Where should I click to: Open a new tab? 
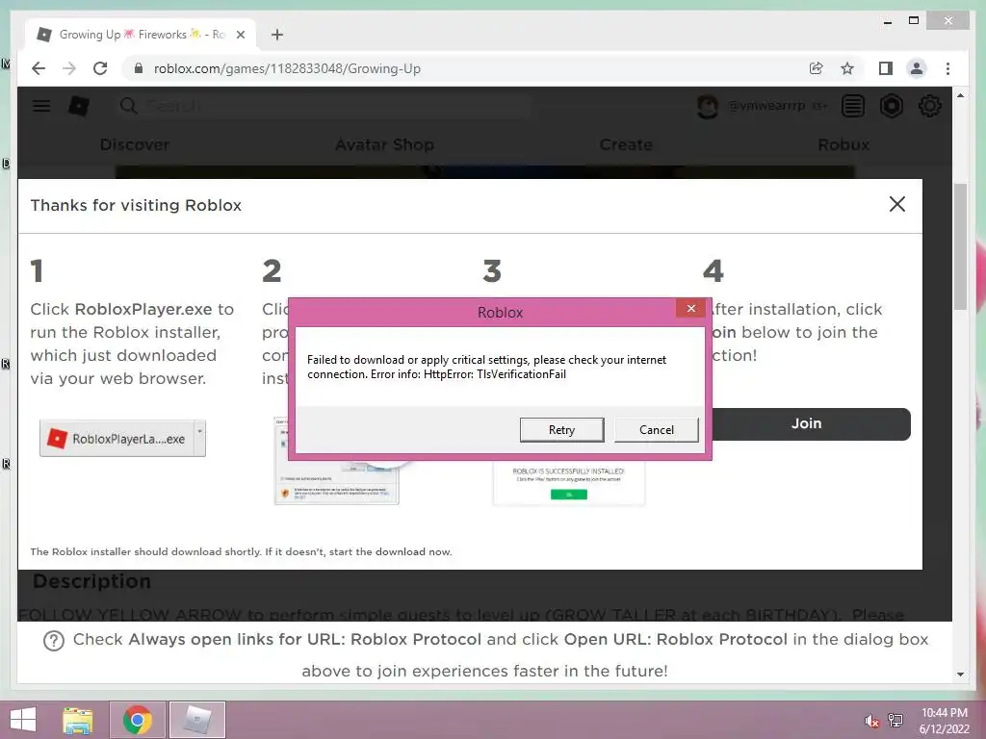tap(276, 35)
